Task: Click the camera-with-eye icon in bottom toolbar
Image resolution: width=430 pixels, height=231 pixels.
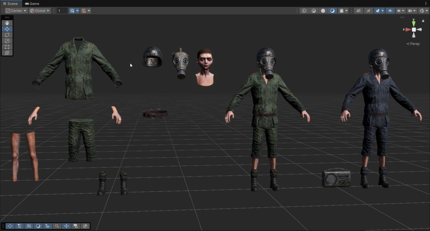Action: click(76, 226)
